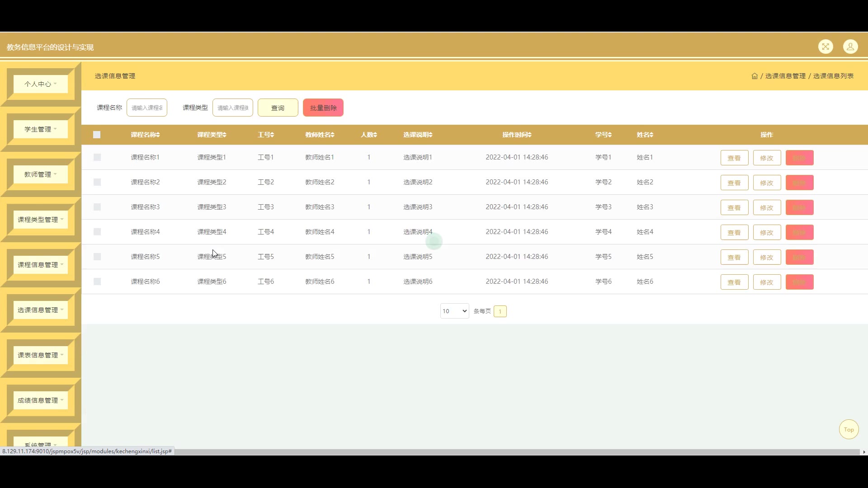Check the row for 课程名称3

tap(97, 207)
